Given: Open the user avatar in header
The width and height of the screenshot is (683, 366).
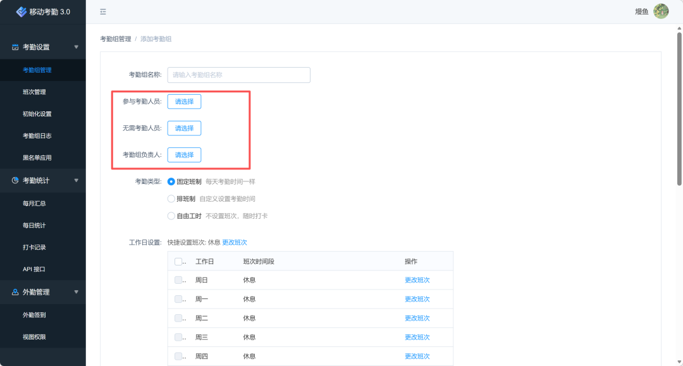Looking at the screenshot, I should click(661, 11).
